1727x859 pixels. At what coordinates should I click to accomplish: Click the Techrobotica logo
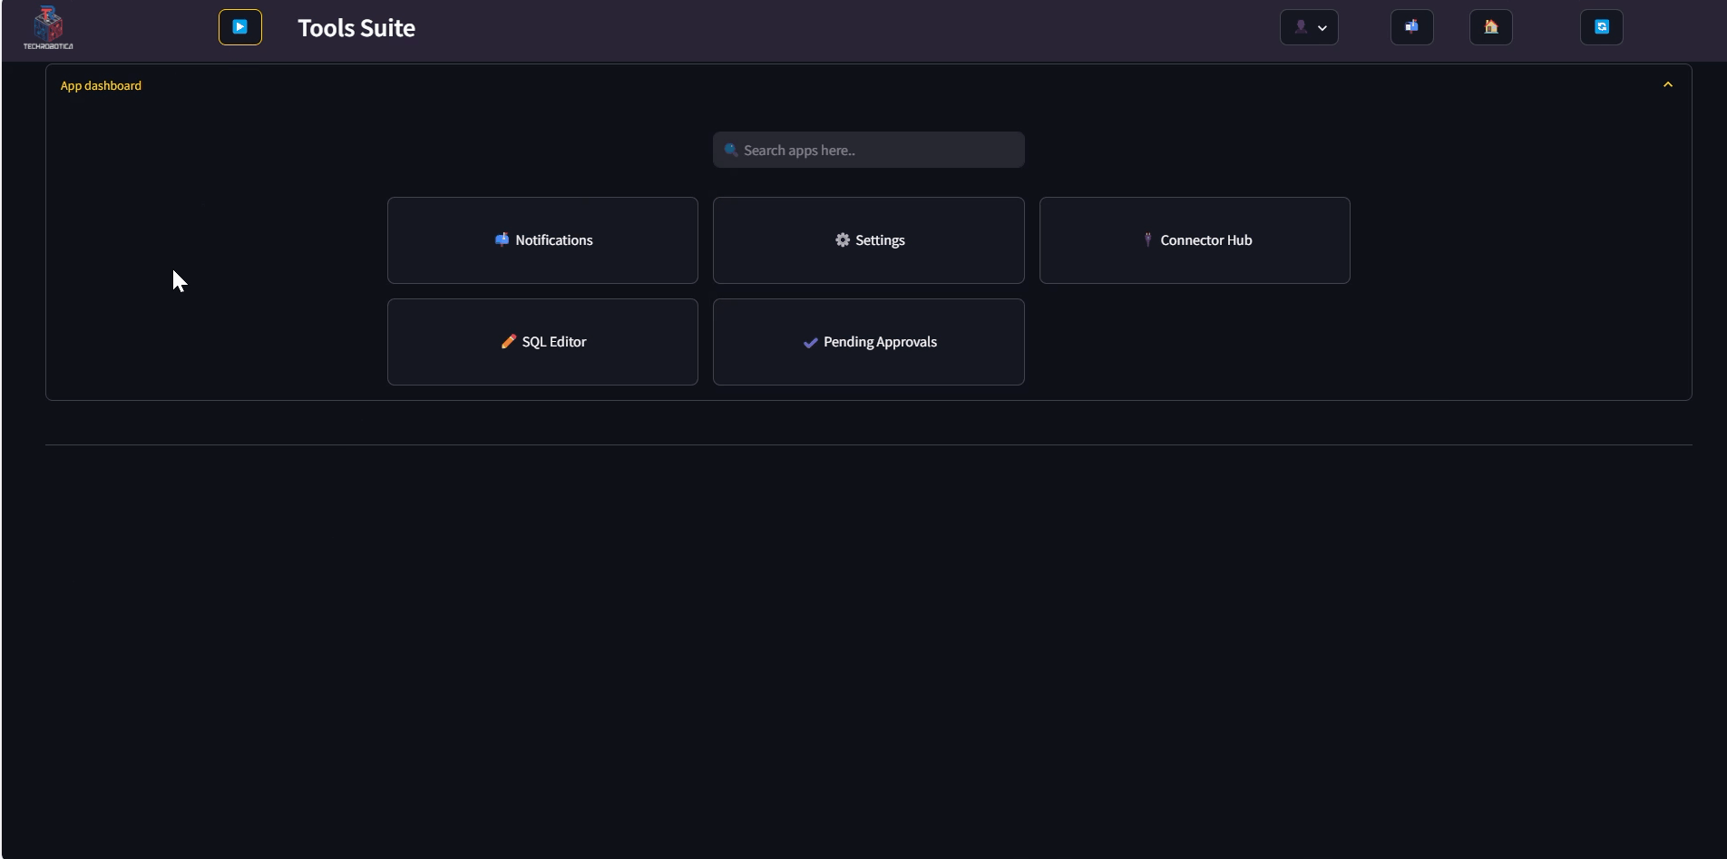coord(48,27)
